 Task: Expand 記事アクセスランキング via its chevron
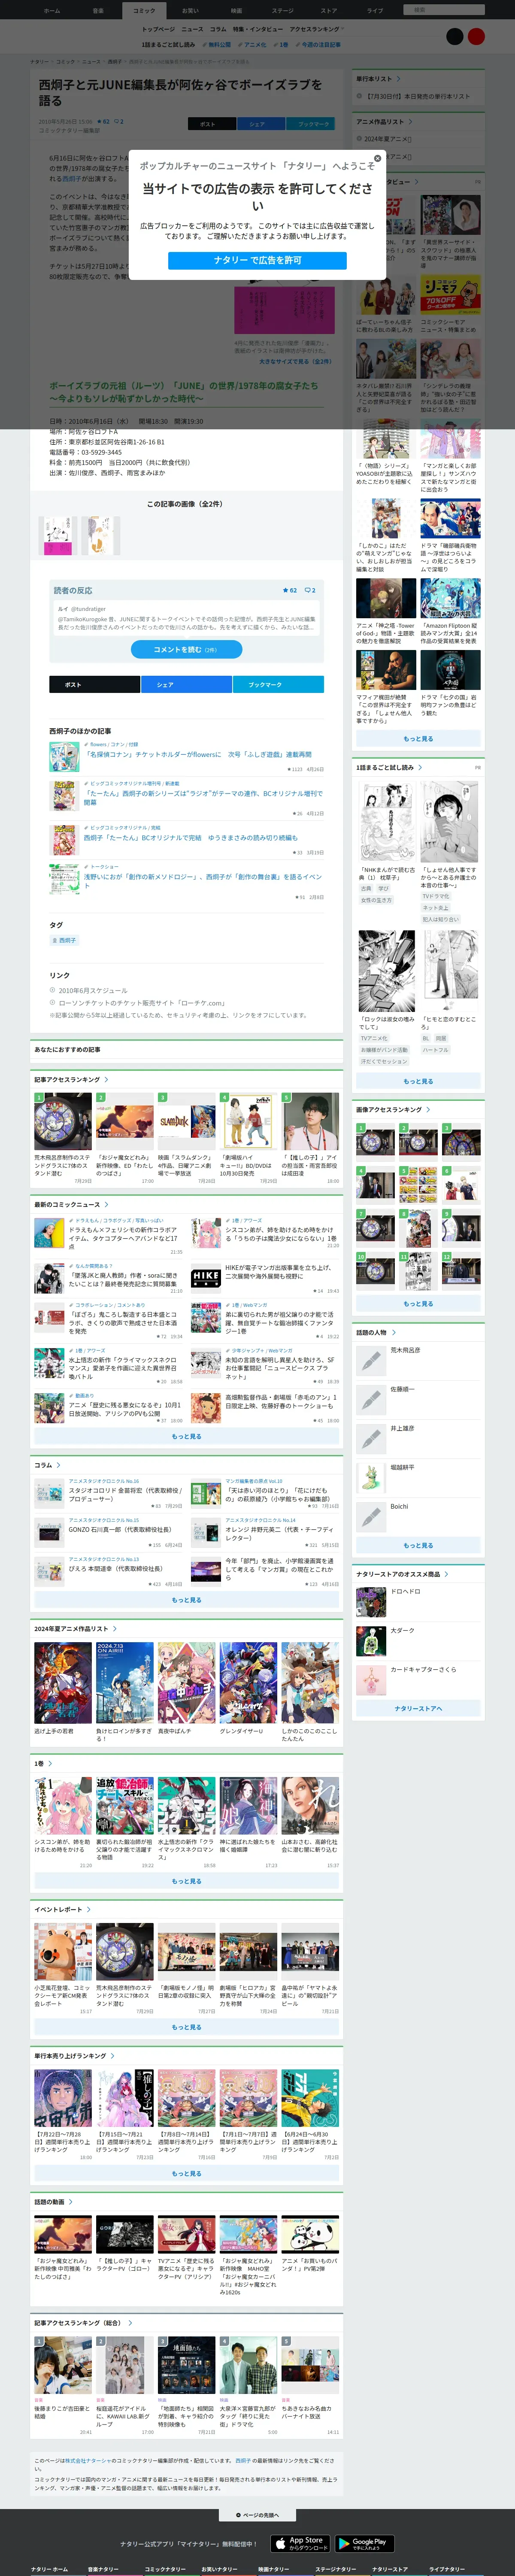click(x=106, y=1079)
